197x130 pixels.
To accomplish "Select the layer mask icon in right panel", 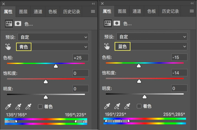I will tap(117, 23).
